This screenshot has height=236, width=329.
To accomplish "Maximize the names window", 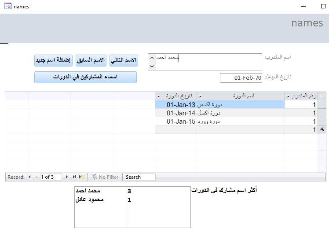I will click(x=323, y=6).
